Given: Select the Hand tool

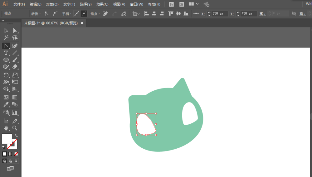Looking at the screenshot, I should pyautogui.click(x=6, y=128).
